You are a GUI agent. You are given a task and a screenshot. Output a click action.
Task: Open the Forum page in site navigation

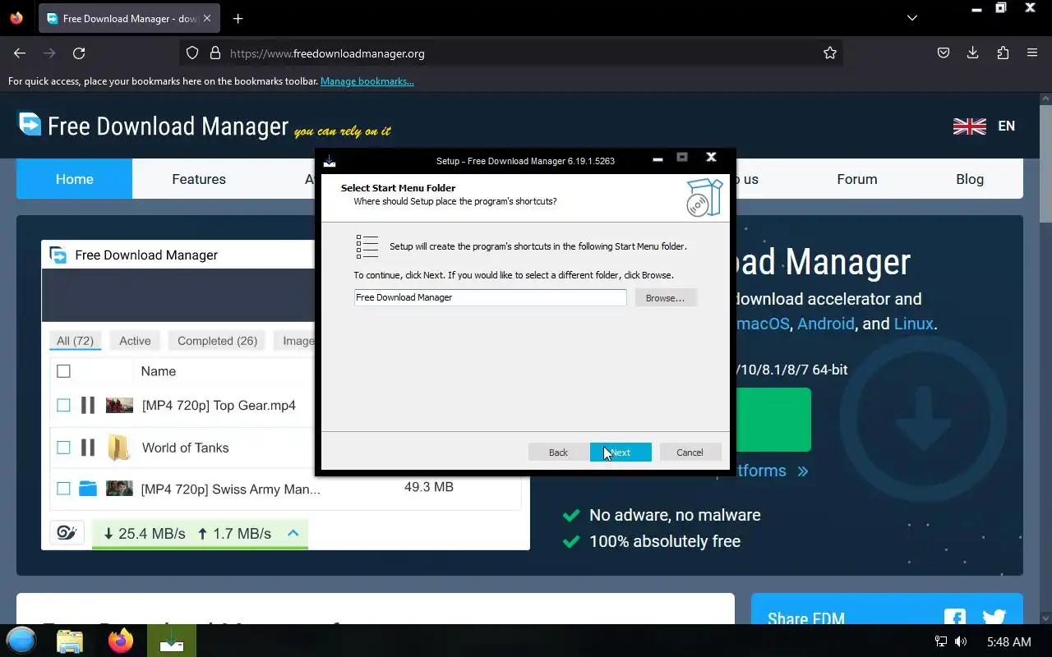tap(857, 179)
